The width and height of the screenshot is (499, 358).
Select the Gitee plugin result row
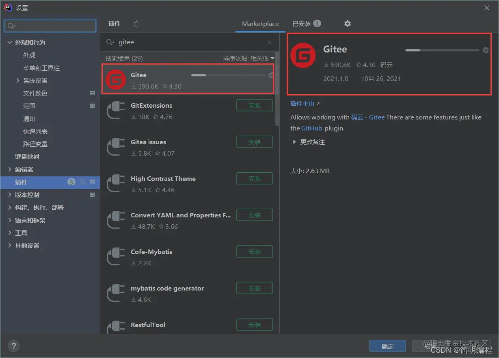click(188, 79)
